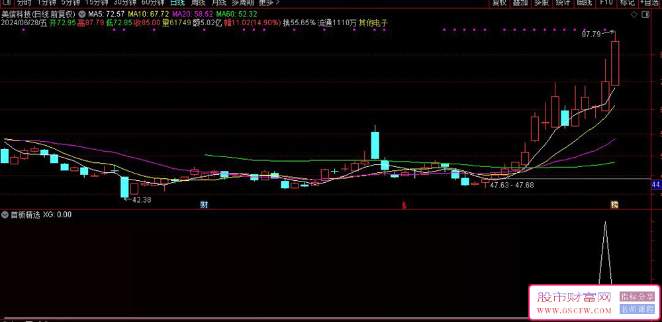This screenshot has width=662, height=322.
Task: Select the 30分钟 period tab
Action: 125,3
